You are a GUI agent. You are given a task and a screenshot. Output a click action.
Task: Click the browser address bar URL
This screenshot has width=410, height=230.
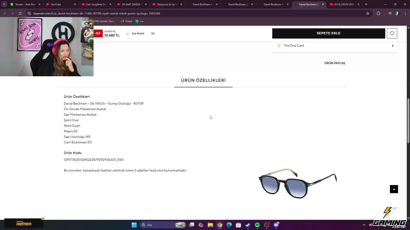97,13
